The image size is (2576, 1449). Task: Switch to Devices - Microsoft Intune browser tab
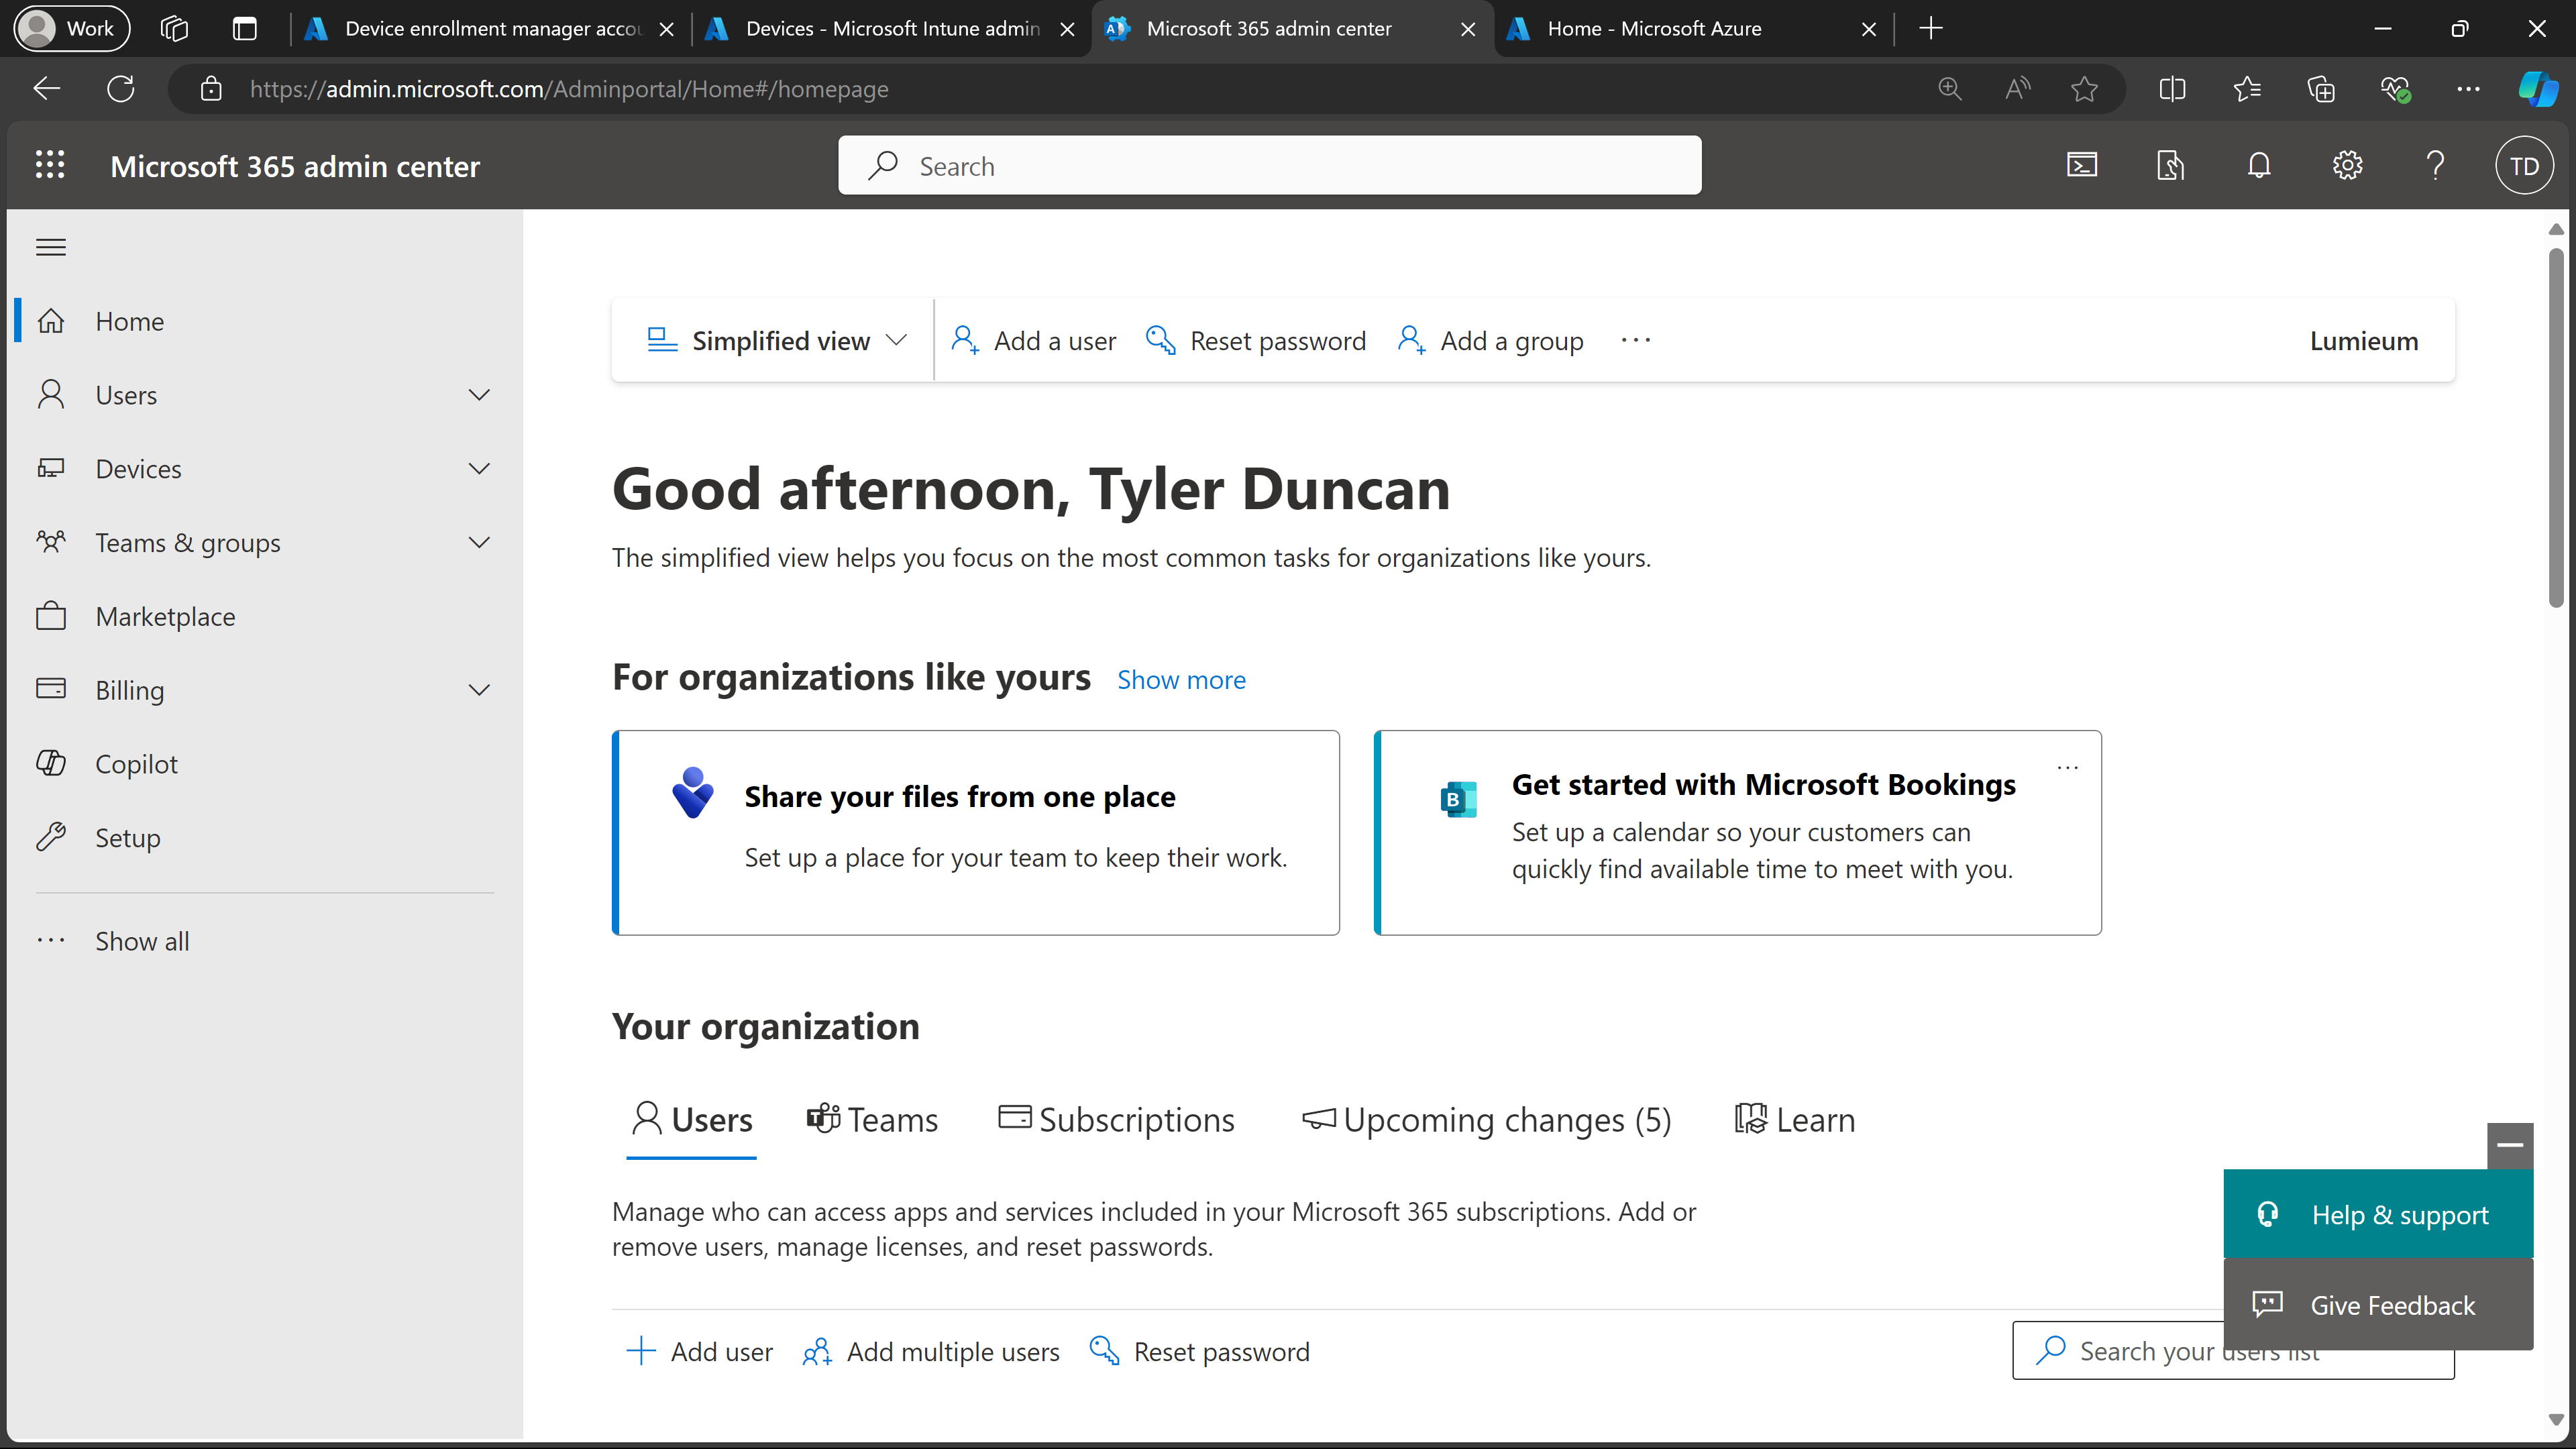coord(890,28)
